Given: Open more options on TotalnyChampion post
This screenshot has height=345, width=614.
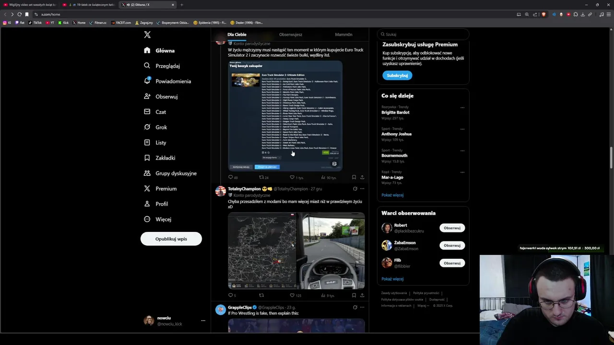Looking at the screenshot, I should [362, 189].
